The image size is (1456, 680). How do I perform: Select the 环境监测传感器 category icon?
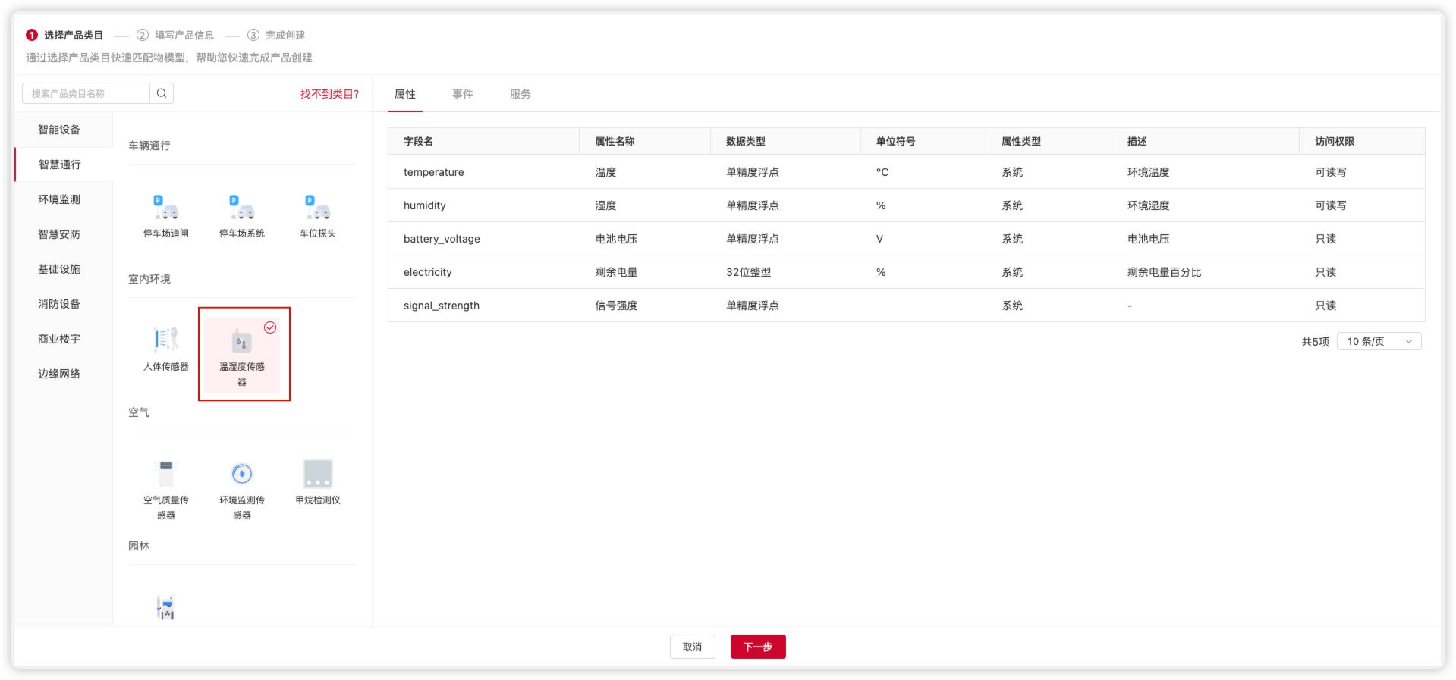point(242,474)
